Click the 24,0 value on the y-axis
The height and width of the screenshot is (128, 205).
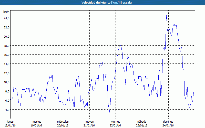tap(6, 18)
